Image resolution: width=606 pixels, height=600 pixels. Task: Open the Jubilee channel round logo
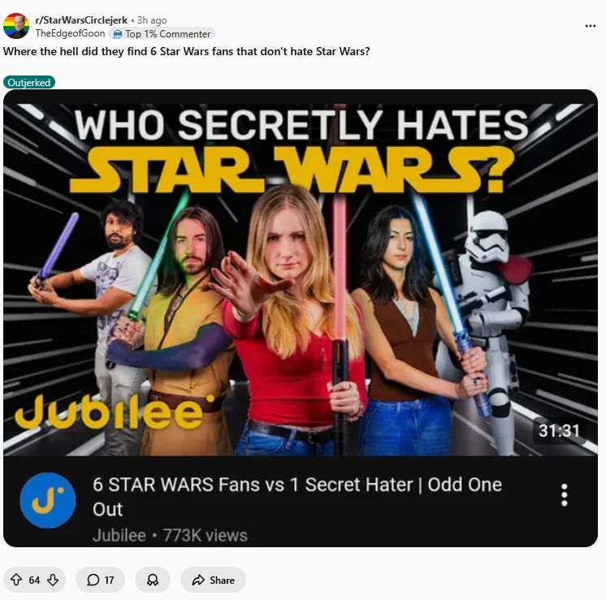48,500
